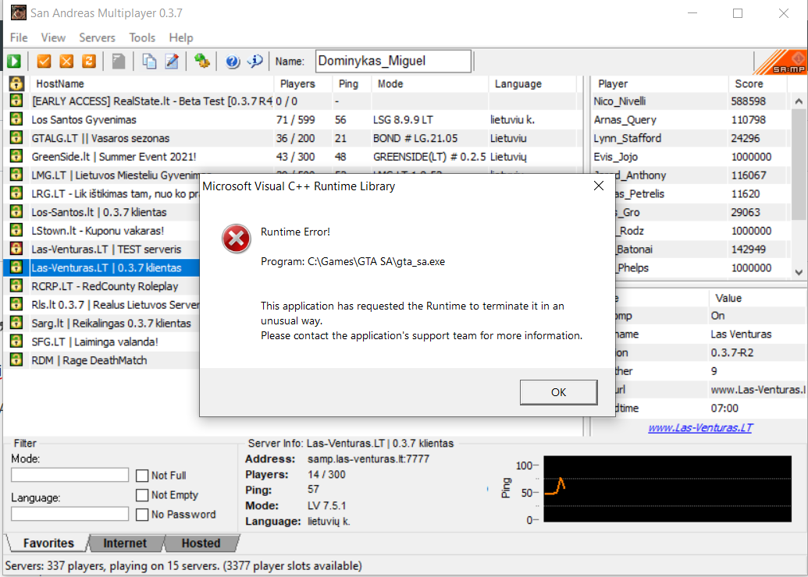808x577 pixels.
Task: Click lock icon beside Los Santos Gyvenimas
Action: coord(16,119)
